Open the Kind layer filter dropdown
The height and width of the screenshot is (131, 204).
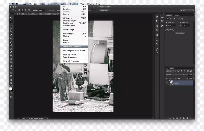(171, 71)
